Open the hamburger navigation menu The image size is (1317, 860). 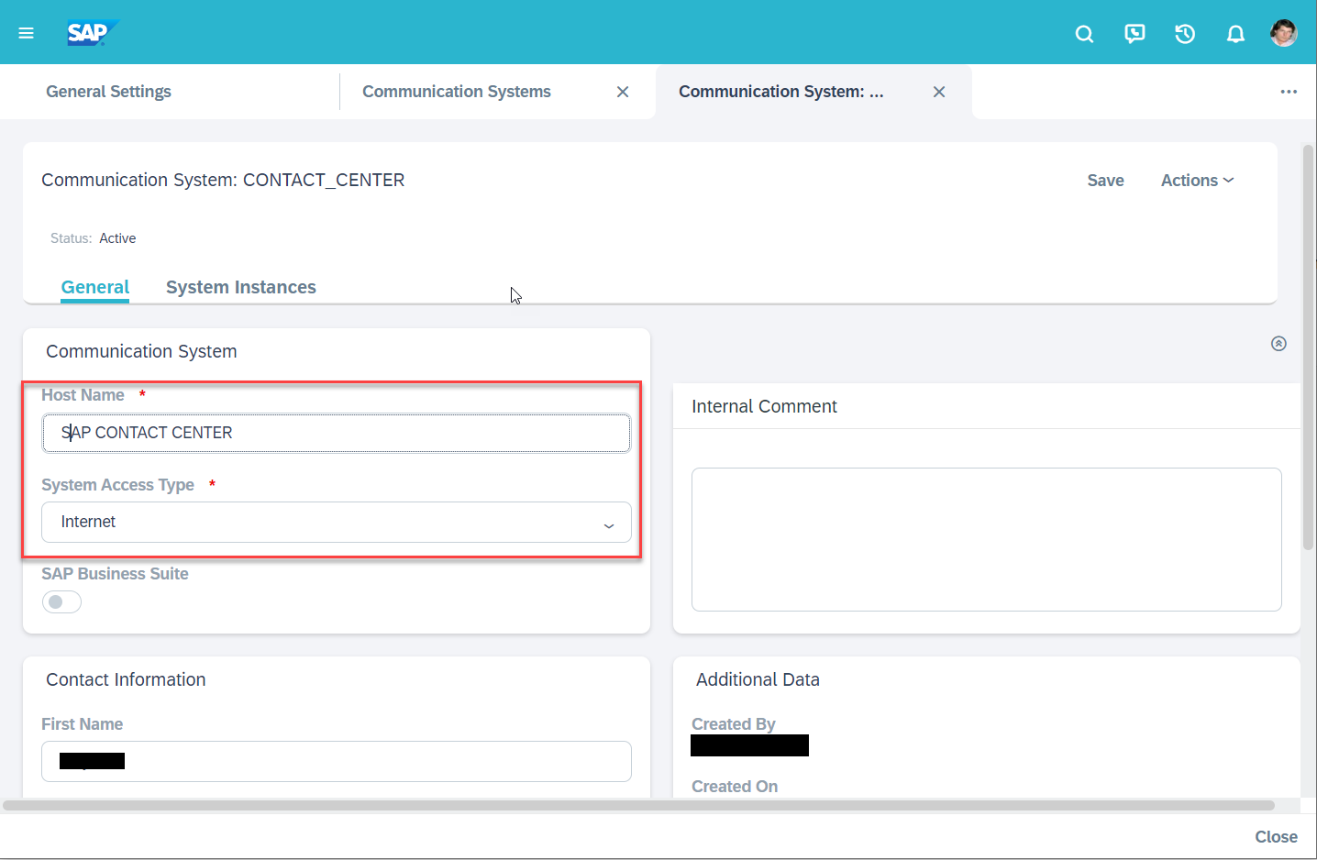[x=27, y=33]
